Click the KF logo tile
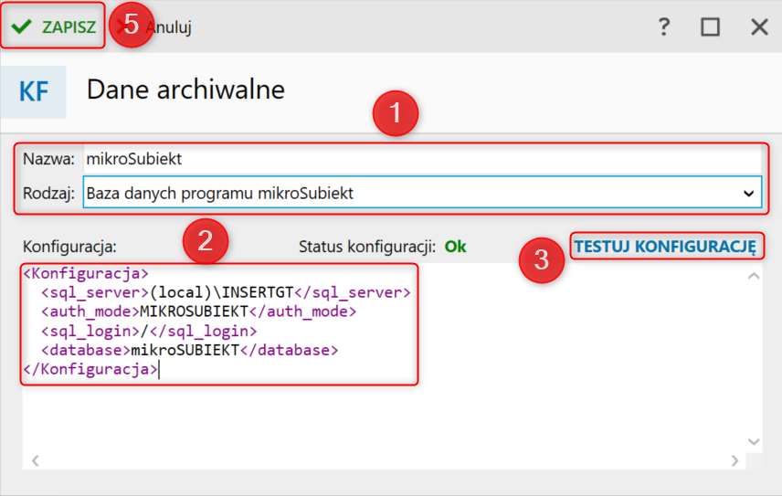Image resolution: width=782 pixels, height=496 pixels. click(x=34, y=91)
